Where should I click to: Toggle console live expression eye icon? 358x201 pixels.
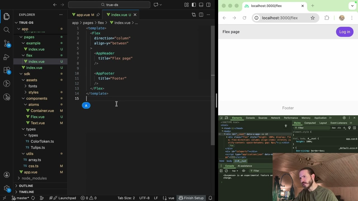[x=244, y=171]
